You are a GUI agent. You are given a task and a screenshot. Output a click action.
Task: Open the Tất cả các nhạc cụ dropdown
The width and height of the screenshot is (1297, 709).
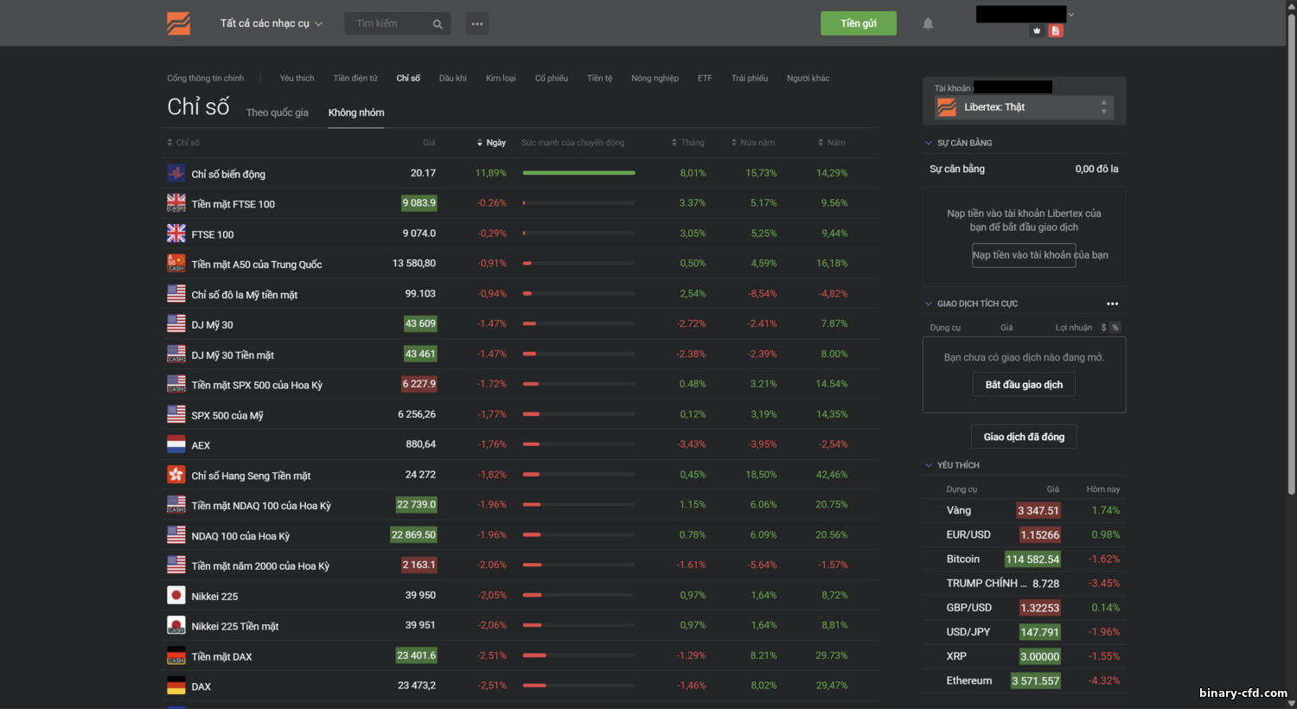(x=271, y=23)
